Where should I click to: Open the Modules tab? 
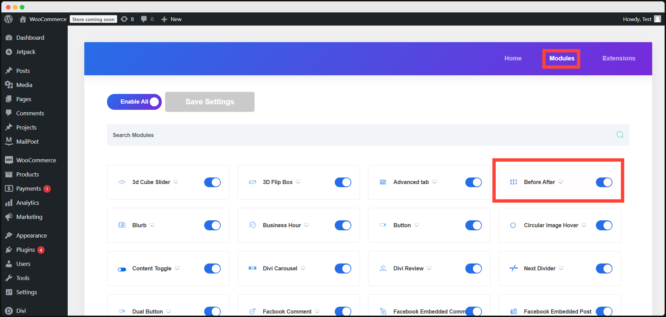click(562, 58)
